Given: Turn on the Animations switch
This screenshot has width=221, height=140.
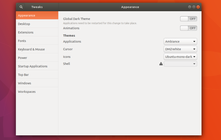Looking at the screenshot, I should coord(188,28).
